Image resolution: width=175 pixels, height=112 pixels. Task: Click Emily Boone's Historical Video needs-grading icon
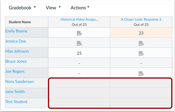pos(79,33)
